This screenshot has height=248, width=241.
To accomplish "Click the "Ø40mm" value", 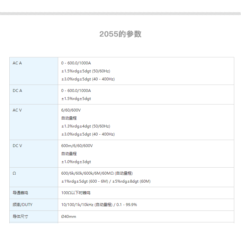I will 68,217.
